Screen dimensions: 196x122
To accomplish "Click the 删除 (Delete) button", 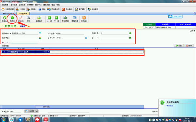I will tap(189, 46).
